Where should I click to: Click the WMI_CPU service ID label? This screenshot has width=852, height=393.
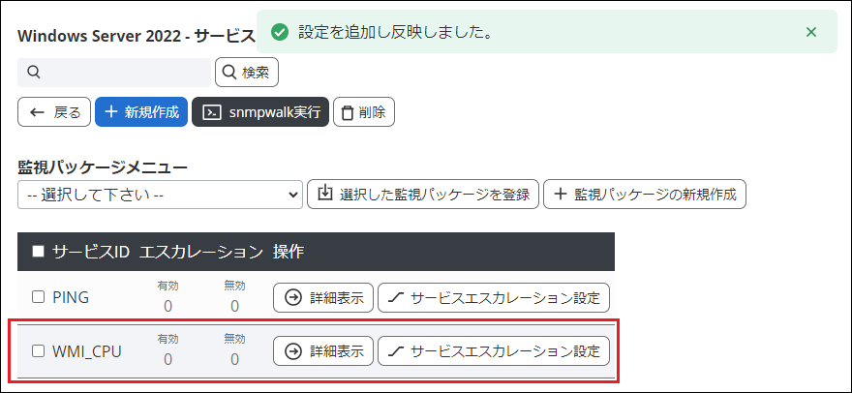pyautogui.click(x=86, y=351)
